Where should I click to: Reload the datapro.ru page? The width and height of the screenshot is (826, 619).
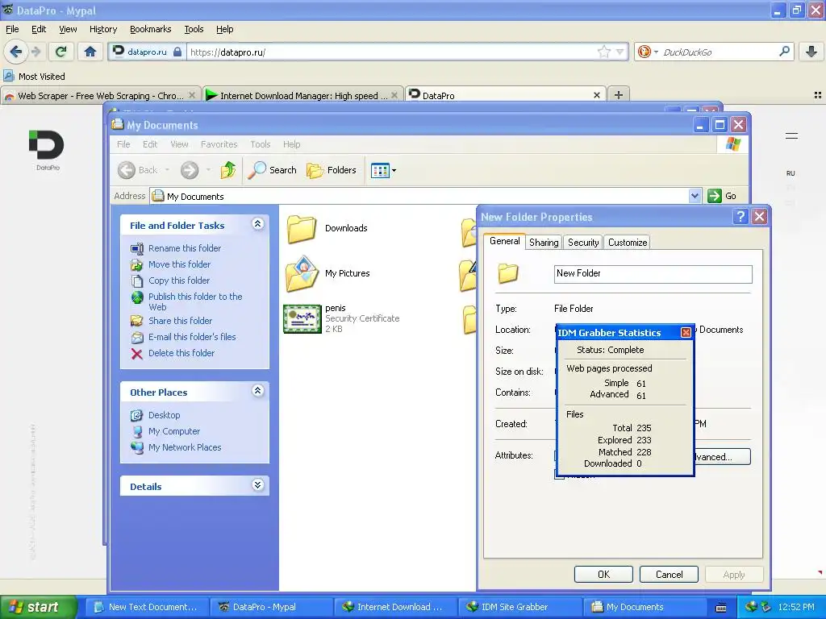pyautogui.click(x=61, y=52)
